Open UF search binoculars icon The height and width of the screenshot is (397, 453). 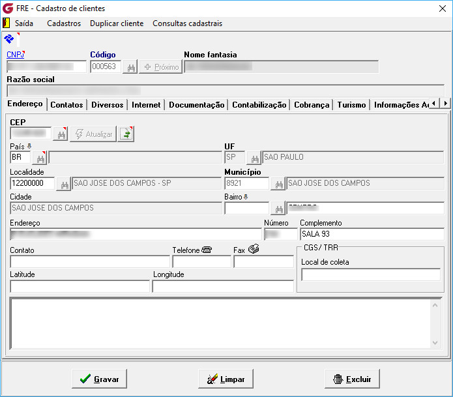(255, 158)
